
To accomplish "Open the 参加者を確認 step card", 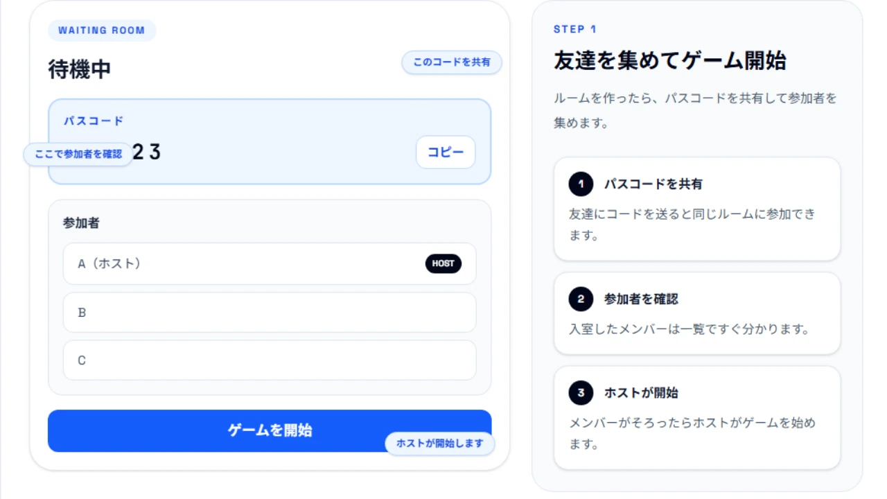I will coord(696,313).
